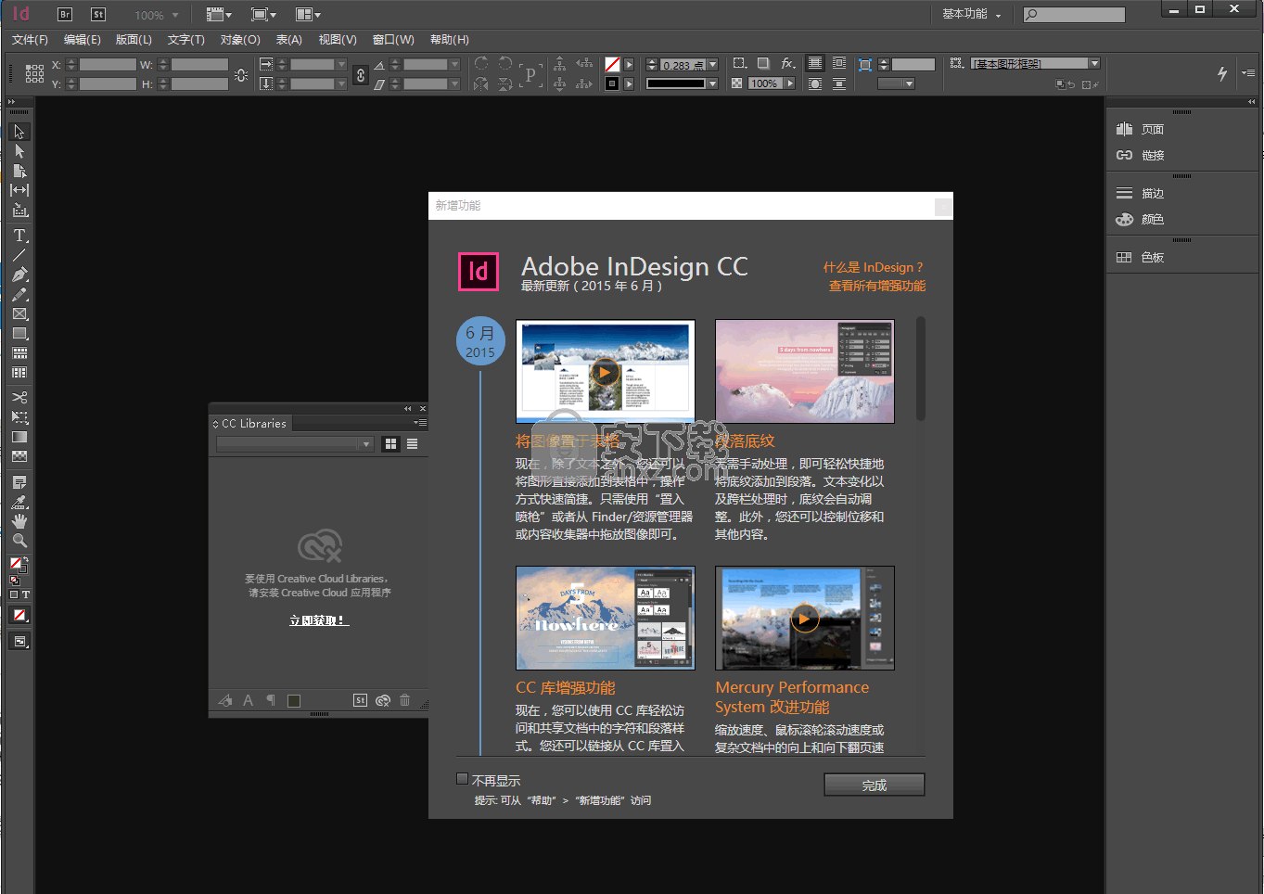The height and width of the screenshot is (894, 1264).
Task: Click the 完成 button
Action: pos(875,785)
